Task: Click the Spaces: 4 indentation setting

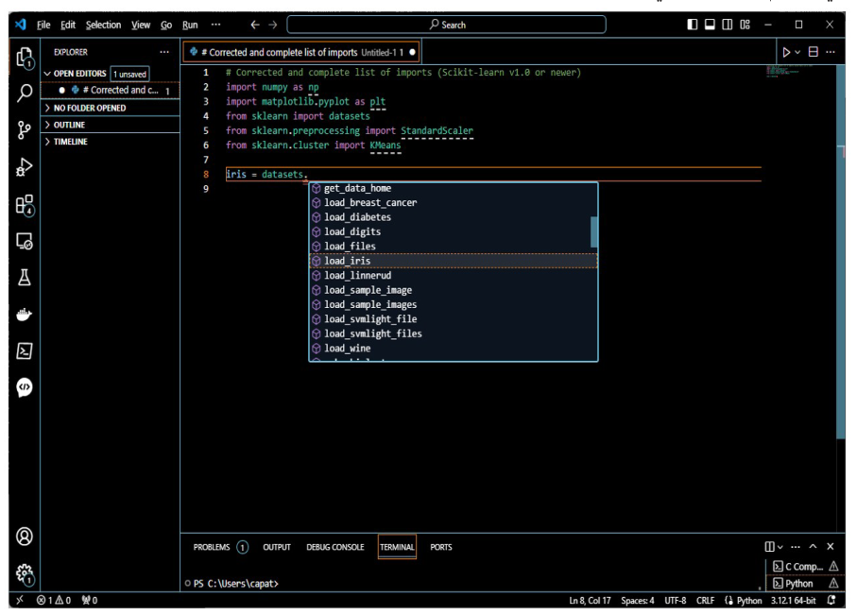Action: [637, 600]
